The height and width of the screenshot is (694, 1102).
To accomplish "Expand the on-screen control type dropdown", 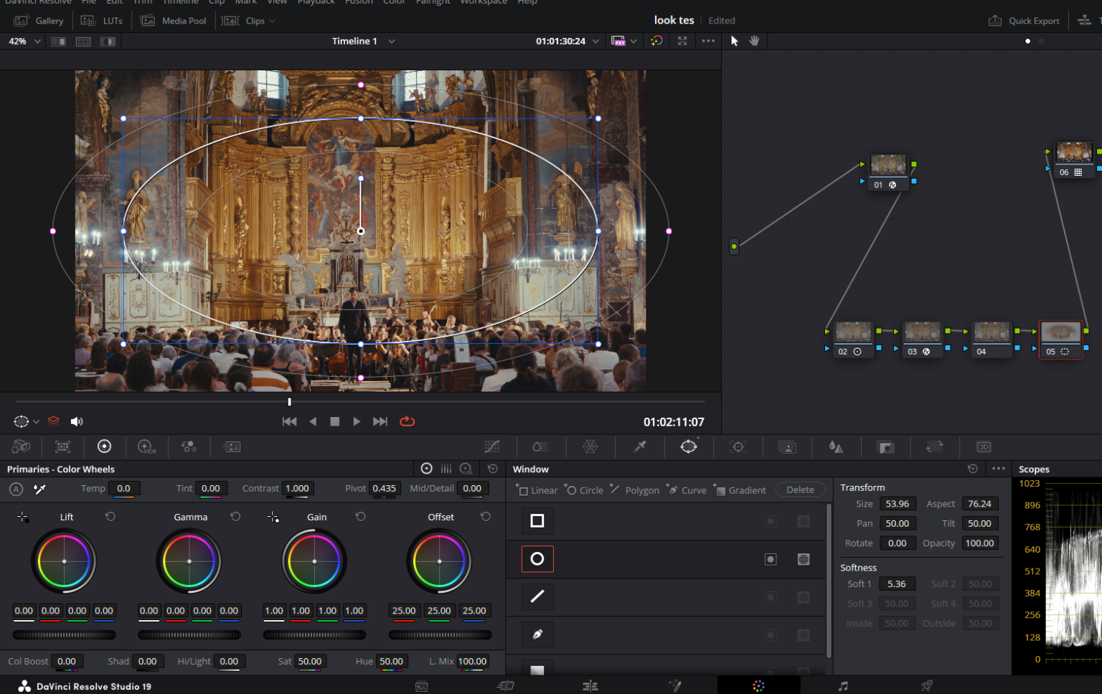I will click(36, 422).
